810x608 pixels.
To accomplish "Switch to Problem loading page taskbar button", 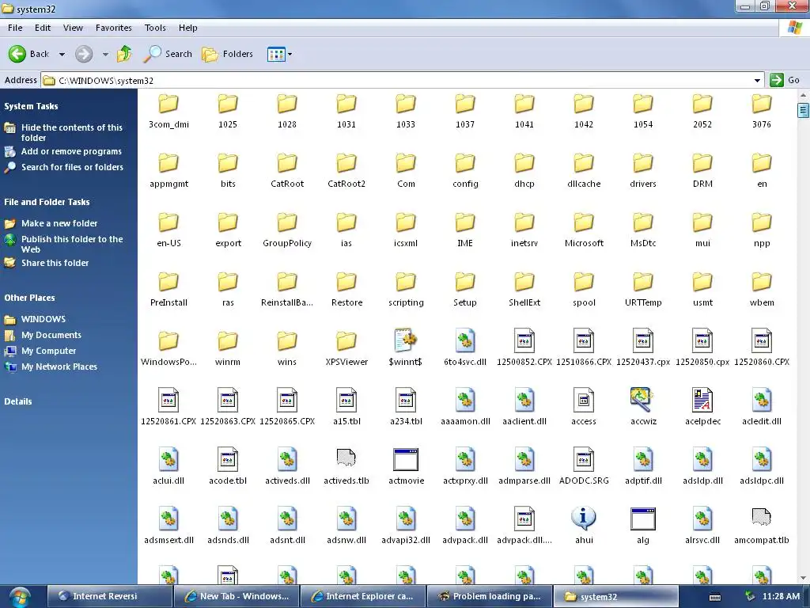I will pos(489,596).
